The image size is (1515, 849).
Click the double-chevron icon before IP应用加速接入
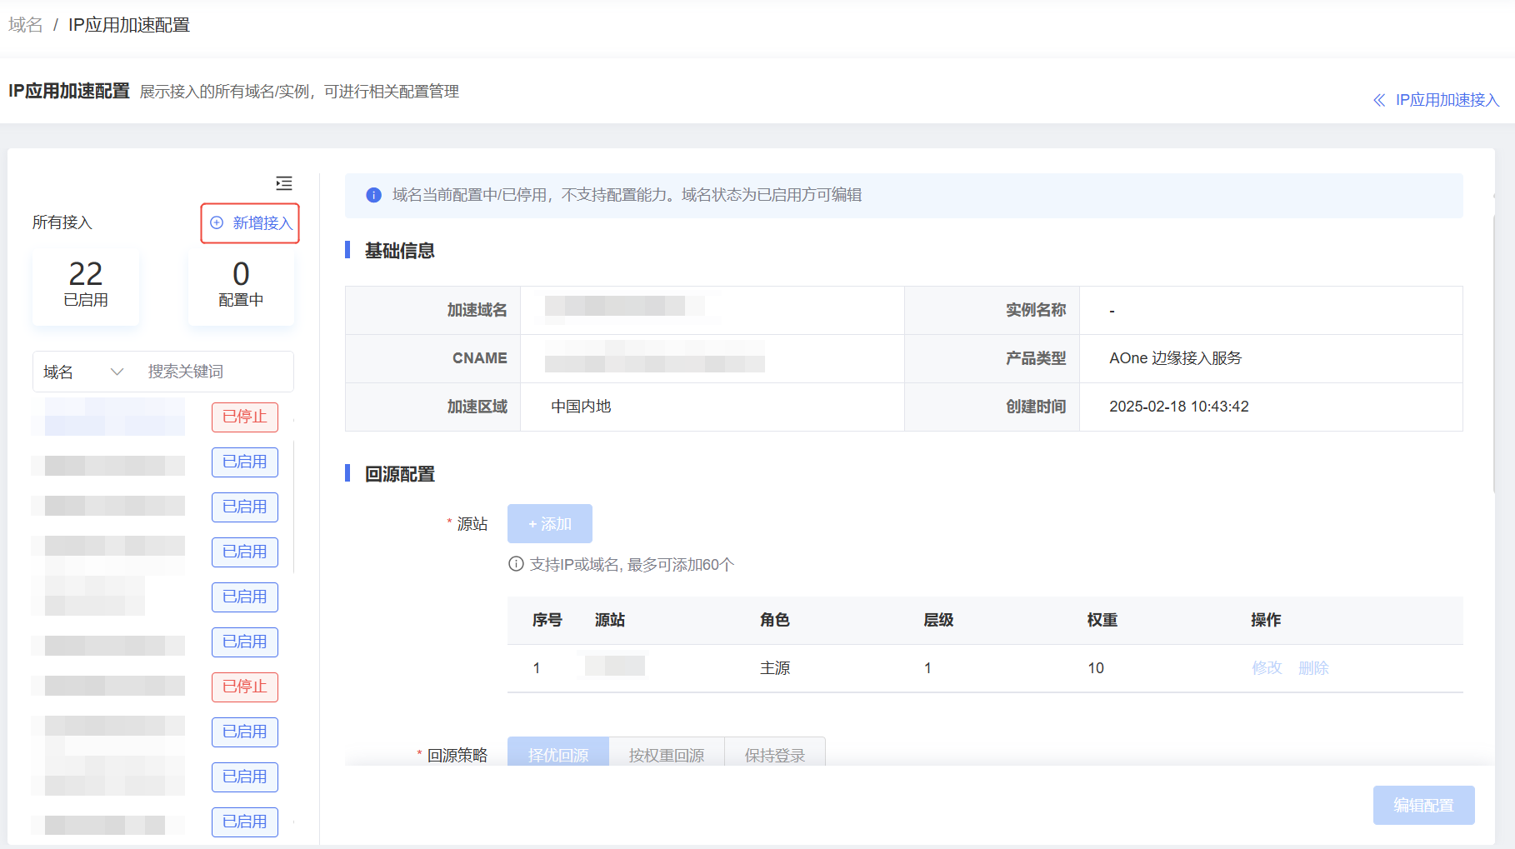pyautogui.click(x=1379, y=100)
